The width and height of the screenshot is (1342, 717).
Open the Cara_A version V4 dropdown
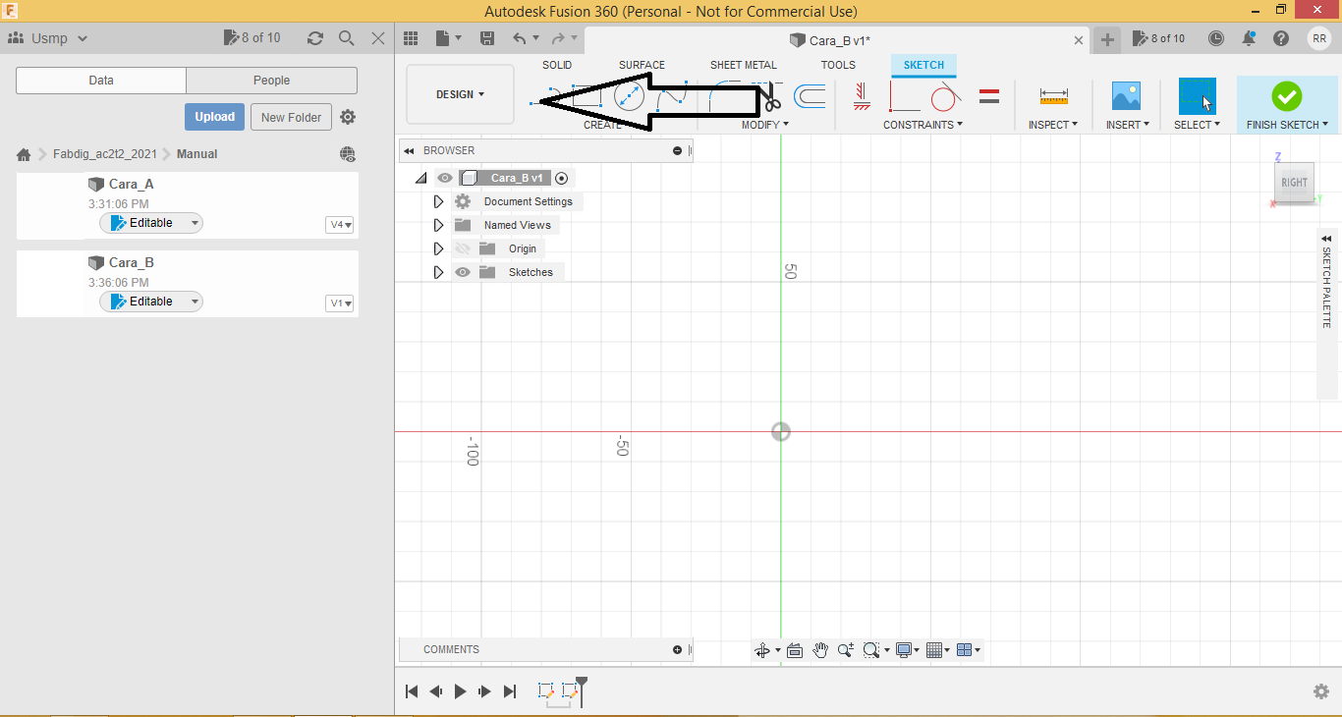(340, 225)
